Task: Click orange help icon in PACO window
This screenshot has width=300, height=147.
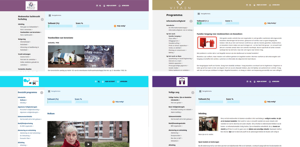Action: [115, 26]
